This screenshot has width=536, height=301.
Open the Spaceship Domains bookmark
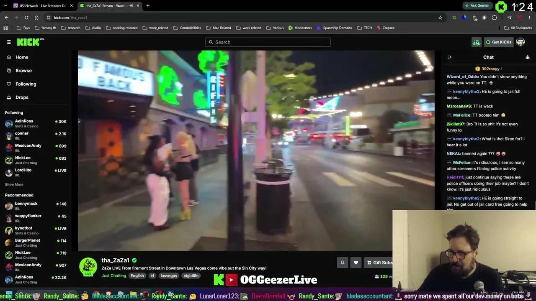[334, 28]
